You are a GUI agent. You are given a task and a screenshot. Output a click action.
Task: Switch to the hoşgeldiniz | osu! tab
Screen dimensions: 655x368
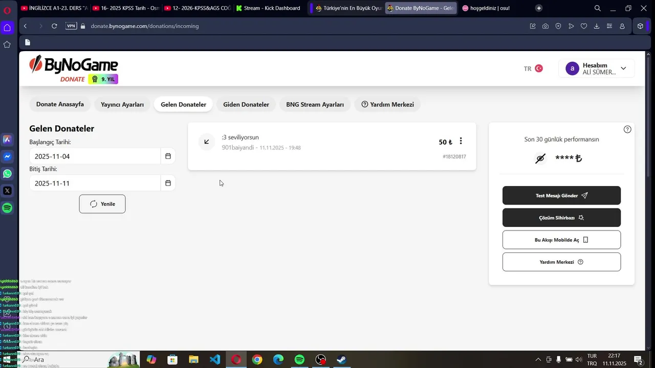(x=489, y=8)
